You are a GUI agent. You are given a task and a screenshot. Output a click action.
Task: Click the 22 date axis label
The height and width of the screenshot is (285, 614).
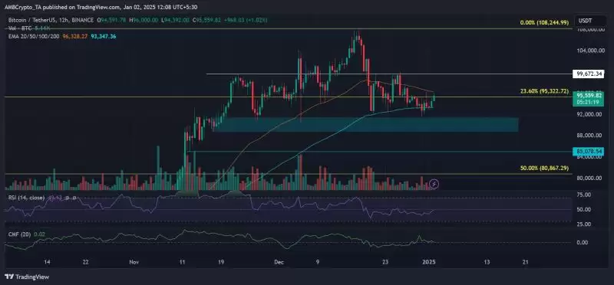(86, 262)
